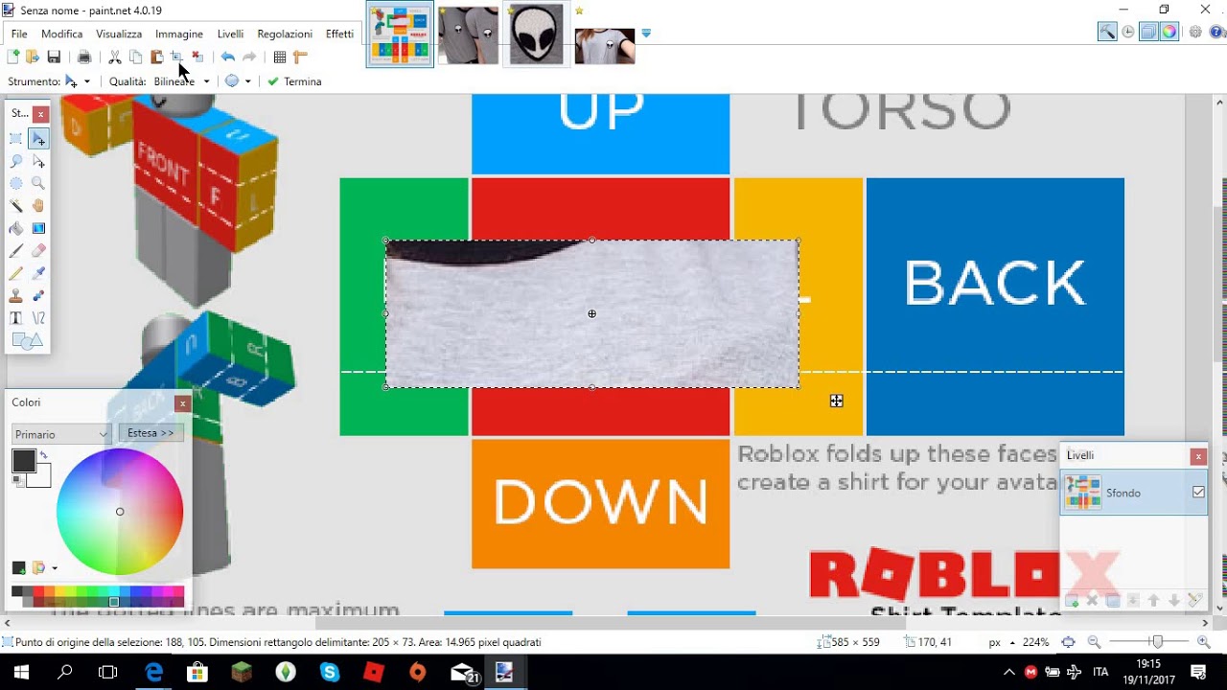1227x690 pixels.
Task: Toggle the pixel grid view
Action: [280, 57]
